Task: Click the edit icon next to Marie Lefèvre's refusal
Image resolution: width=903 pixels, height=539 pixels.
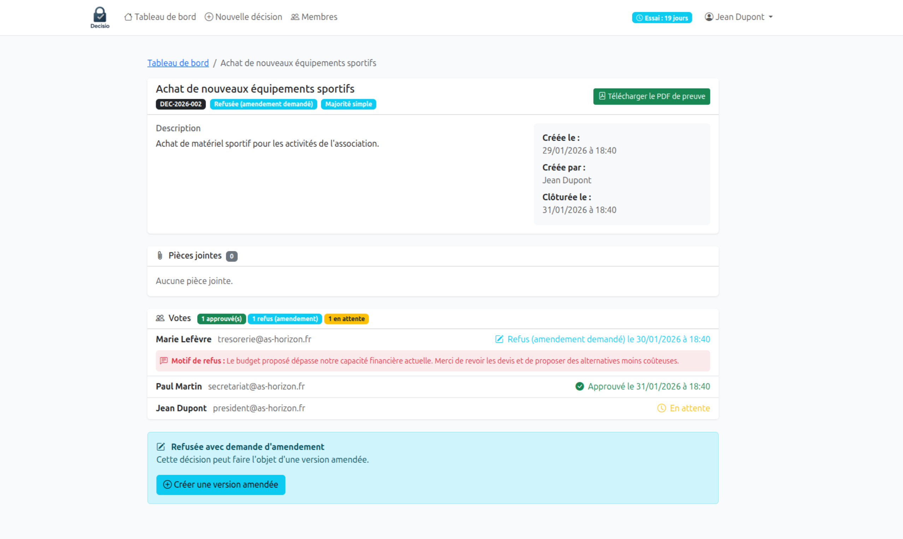Action: tap(499, 339)
